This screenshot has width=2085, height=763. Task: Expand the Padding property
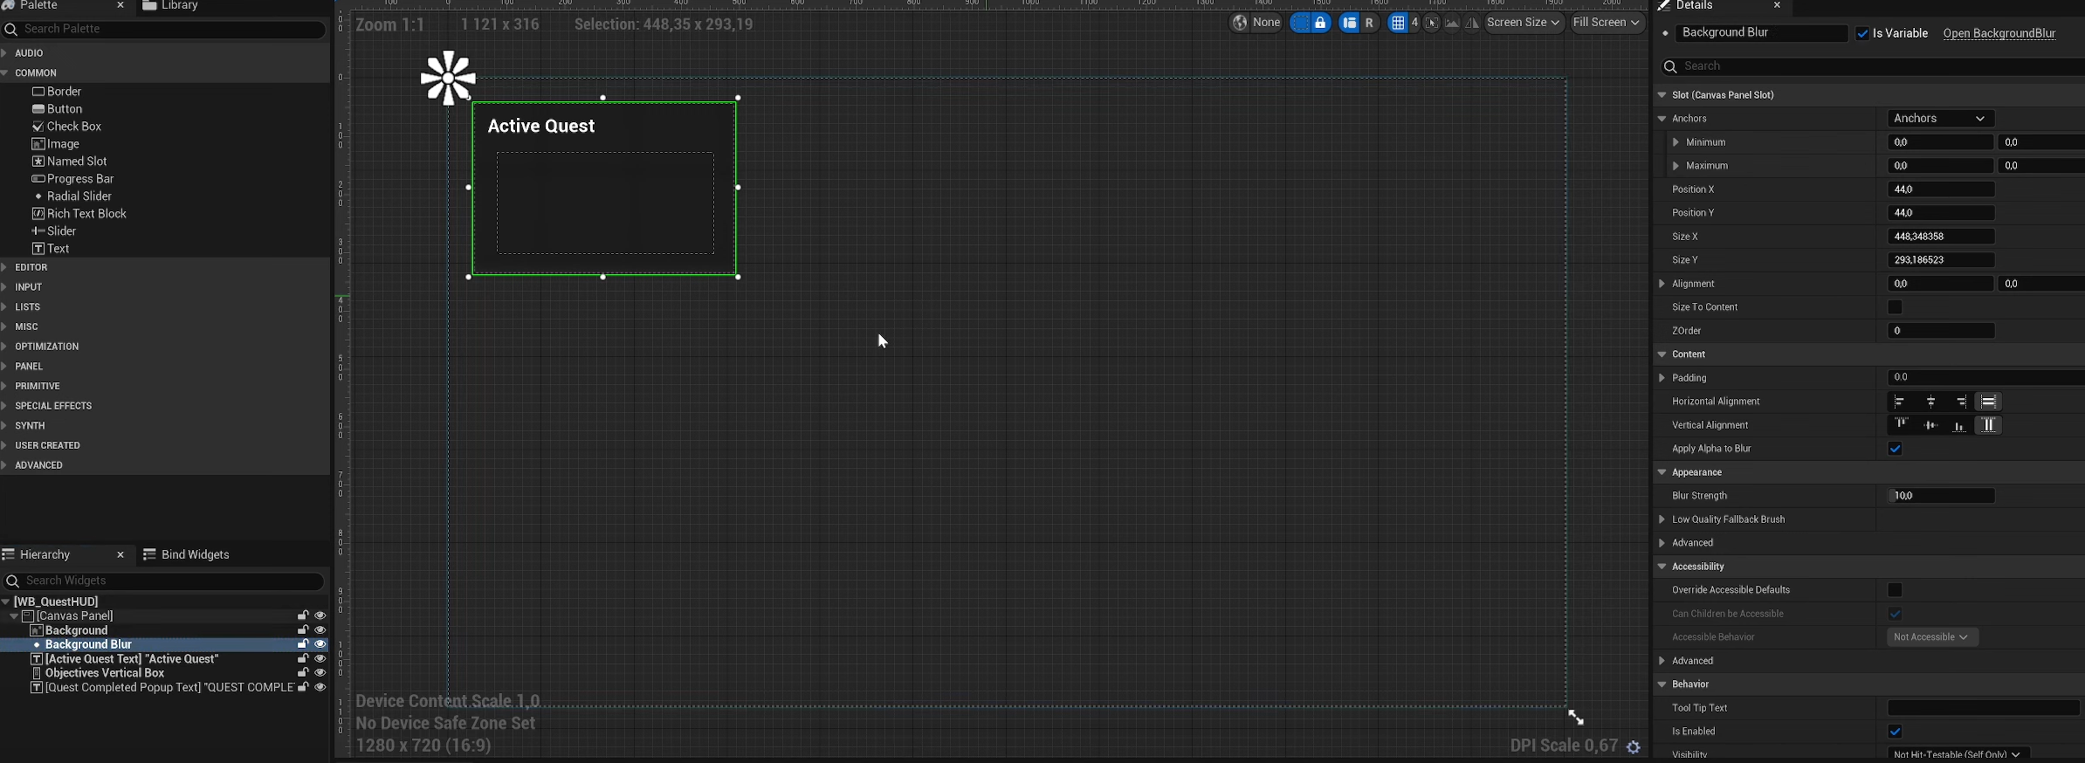point(1662,378)
